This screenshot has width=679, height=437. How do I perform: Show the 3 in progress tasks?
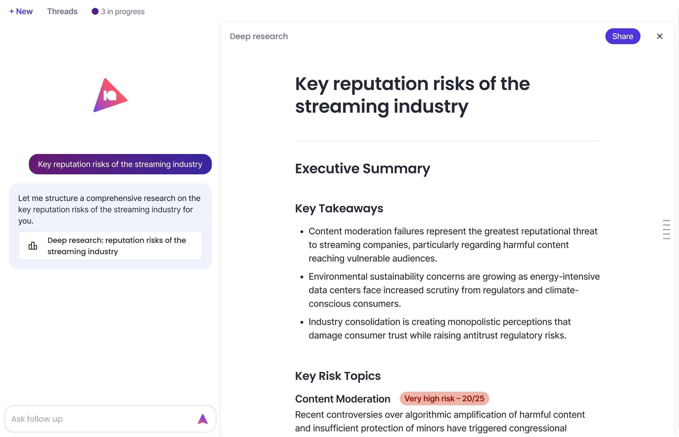click(123, 11)
